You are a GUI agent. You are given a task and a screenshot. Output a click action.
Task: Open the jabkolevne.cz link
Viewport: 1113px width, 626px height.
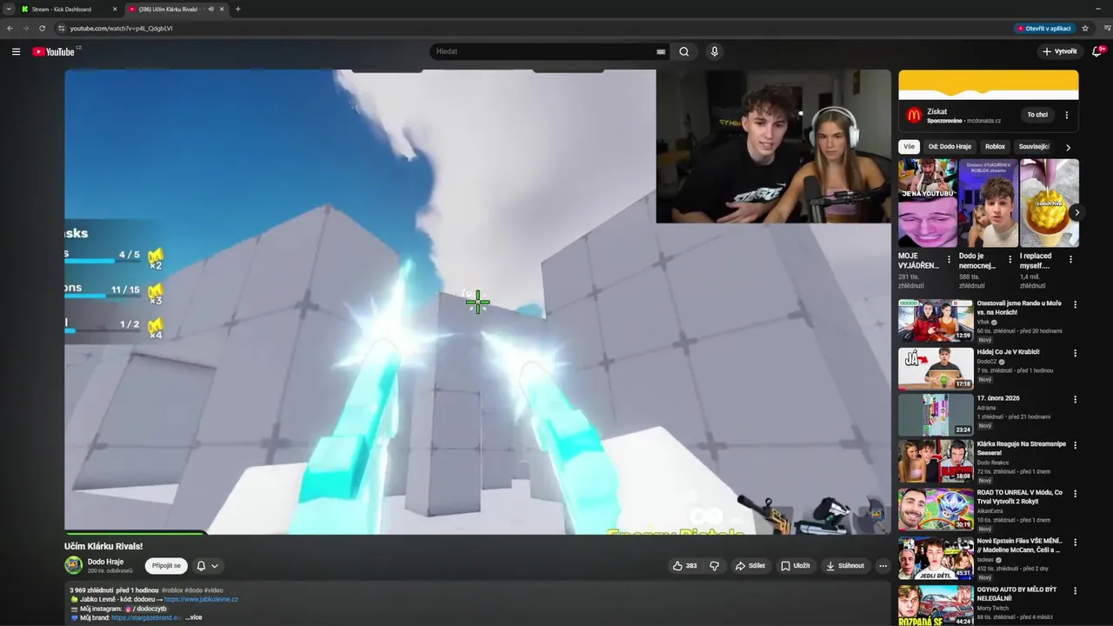click(x=201, y=599)
